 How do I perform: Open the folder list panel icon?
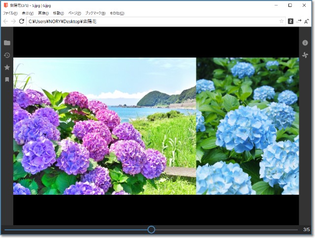pyautogui.click(x=7, y=43)
